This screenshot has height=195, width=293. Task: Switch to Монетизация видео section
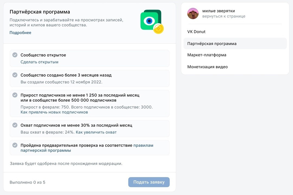click(x=208, y=67)
